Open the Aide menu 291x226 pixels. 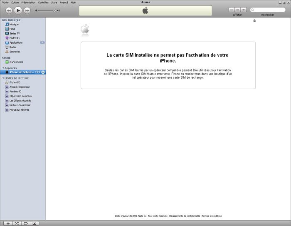coord(73,2)
